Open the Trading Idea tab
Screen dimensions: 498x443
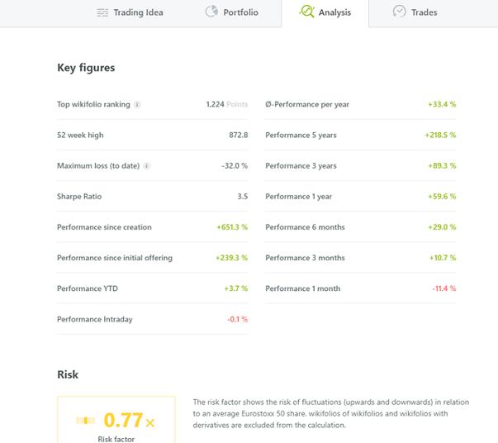pos(138,12)
